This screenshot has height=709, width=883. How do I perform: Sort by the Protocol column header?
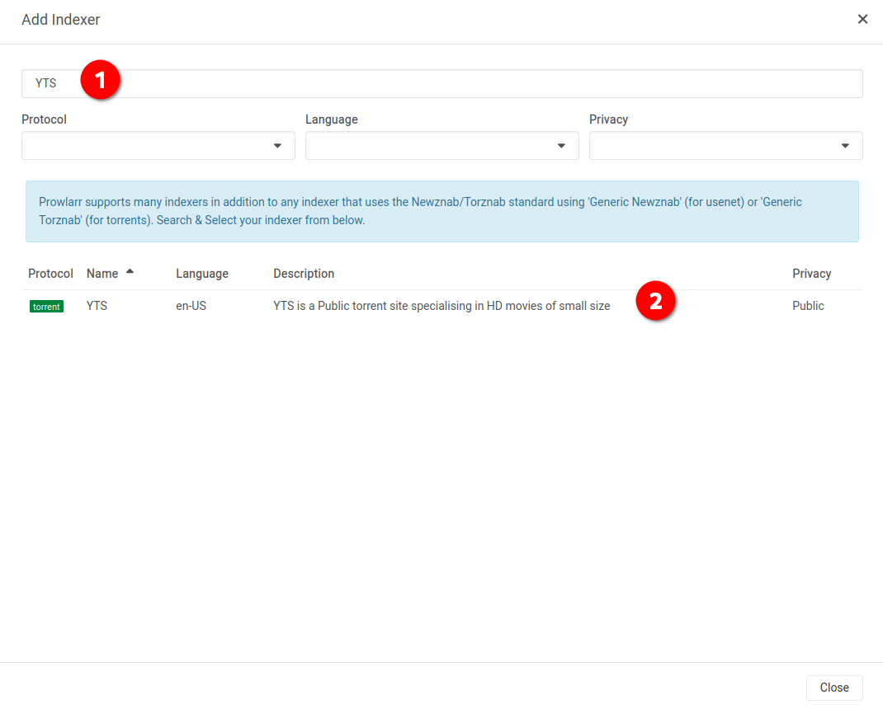pyautogui.click(x=50, y=274)
